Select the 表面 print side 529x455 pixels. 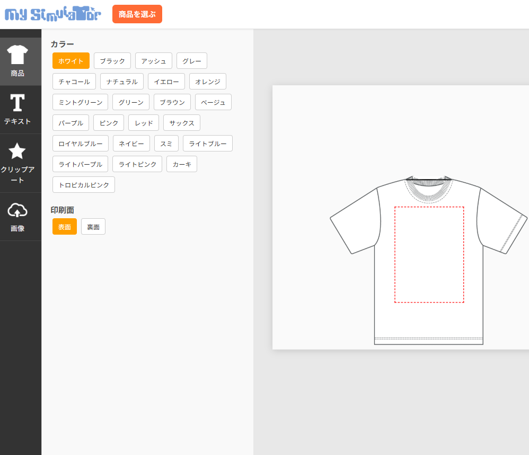click(65, 227)
